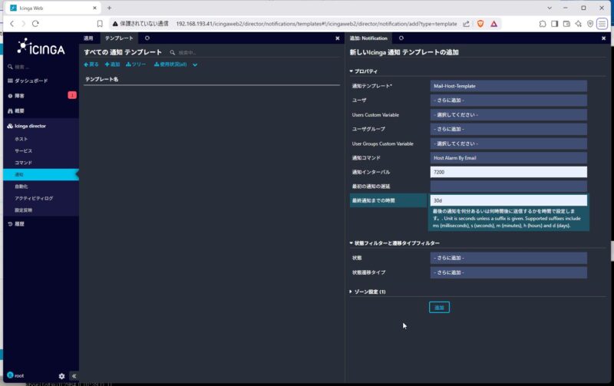Close the Notification form column
Viewport: 614px width, 386px height.
603,38
